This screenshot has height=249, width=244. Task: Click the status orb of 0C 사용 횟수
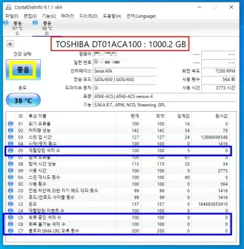point(10,184)
